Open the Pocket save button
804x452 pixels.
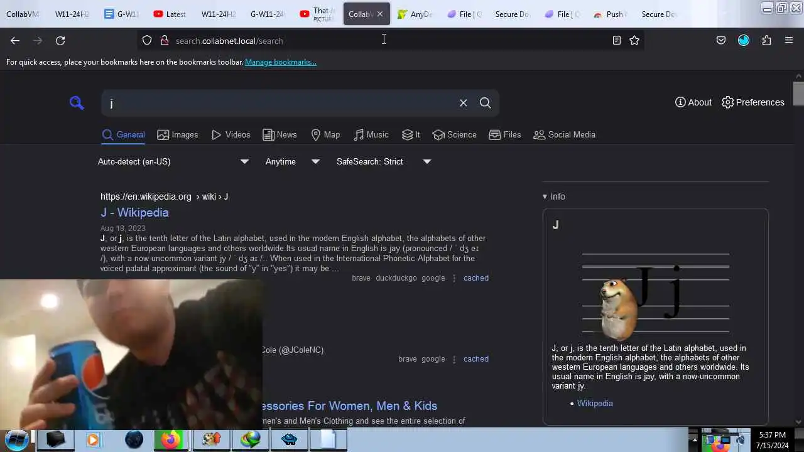721,40
